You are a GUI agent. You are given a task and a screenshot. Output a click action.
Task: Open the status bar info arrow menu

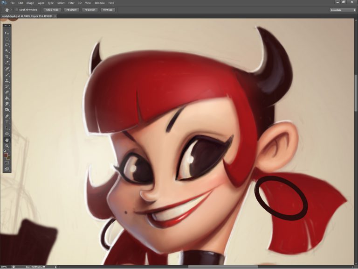(55, 267)
